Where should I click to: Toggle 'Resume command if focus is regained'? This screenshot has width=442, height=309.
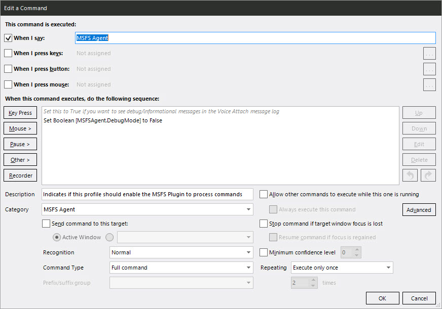[x=273, y=237]
